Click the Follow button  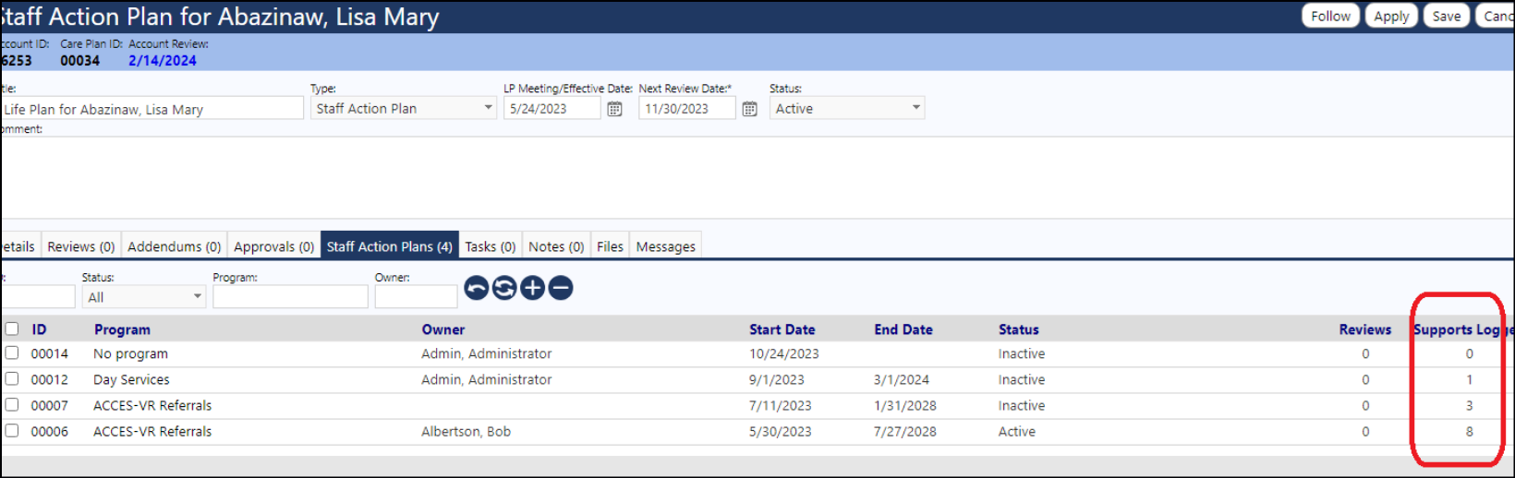pos(1331,16)
